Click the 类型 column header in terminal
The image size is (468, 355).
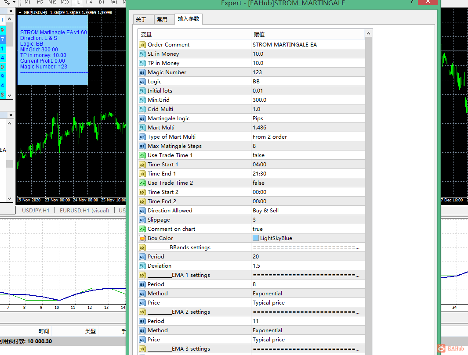pos(91,331)
